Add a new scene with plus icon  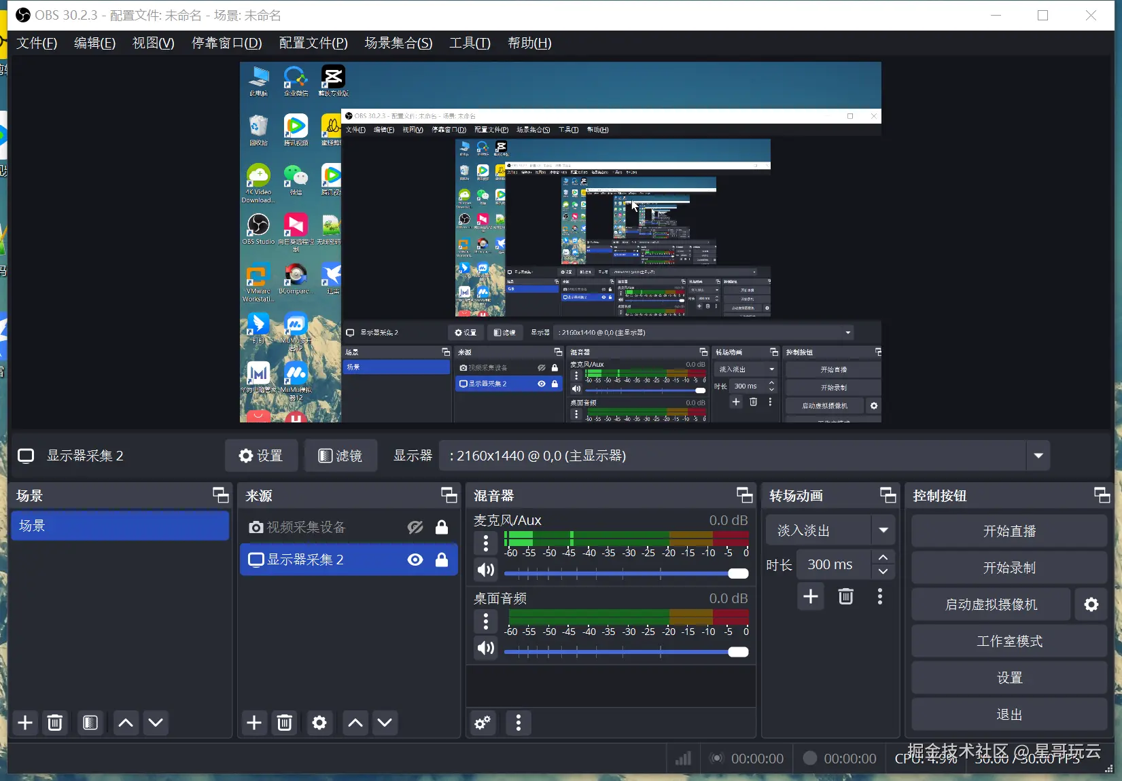click(25, 723)
